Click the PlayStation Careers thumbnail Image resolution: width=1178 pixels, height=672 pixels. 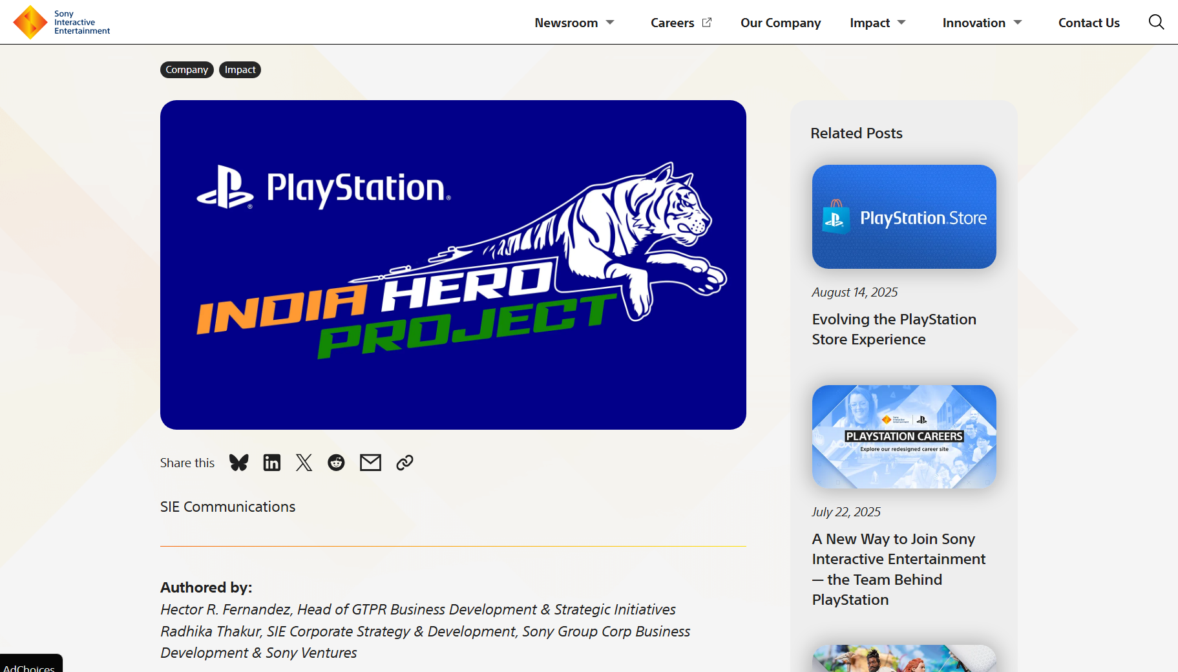point(904,437)
